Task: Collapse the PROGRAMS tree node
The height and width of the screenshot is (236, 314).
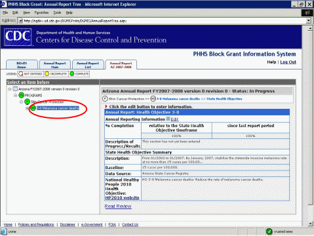Action: pos(16,96)
